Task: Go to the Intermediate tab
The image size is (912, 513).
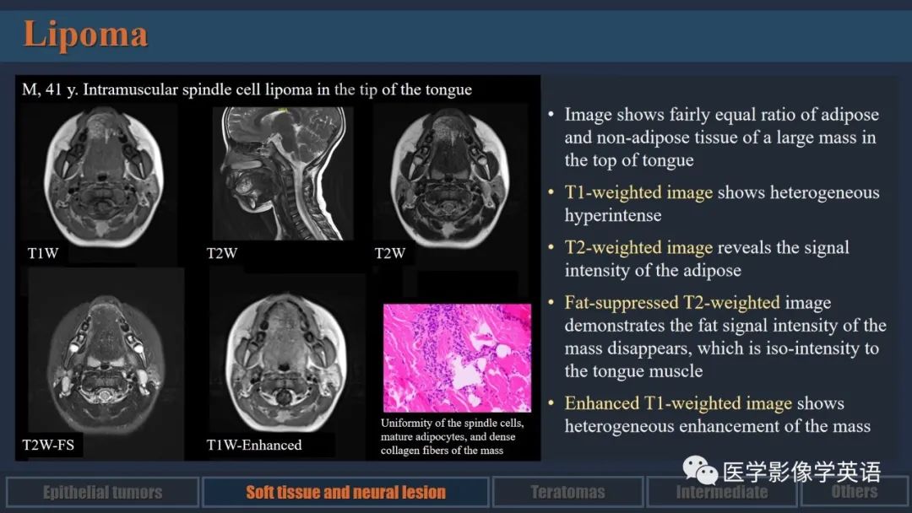Action: [x=722, y=492]
